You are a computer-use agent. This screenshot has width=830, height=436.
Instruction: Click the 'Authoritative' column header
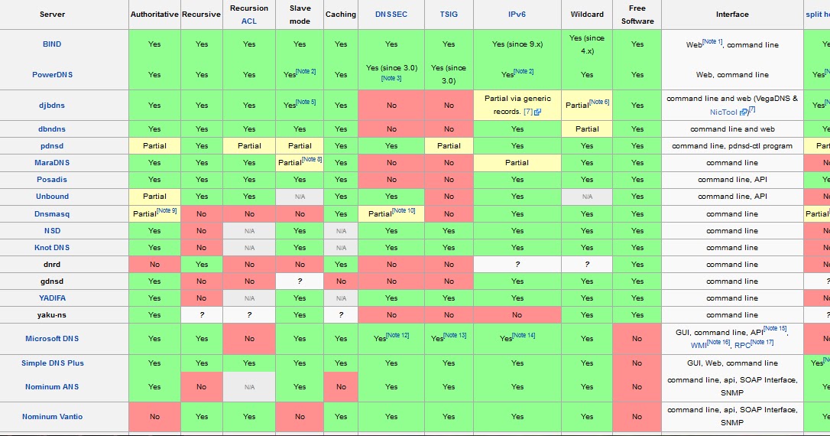154,15
